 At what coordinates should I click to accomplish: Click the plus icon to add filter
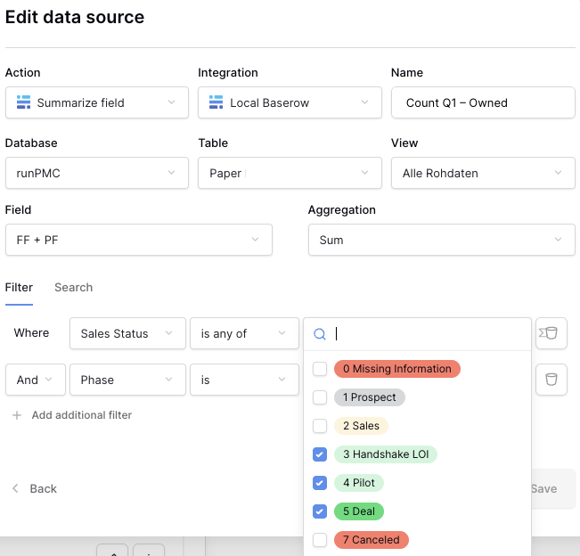tap(17, 415)
